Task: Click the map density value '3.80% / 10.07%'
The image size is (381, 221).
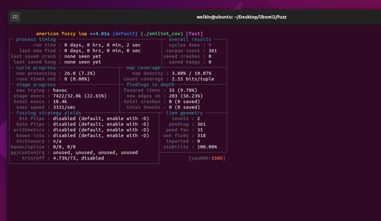Action: point(192,73)
